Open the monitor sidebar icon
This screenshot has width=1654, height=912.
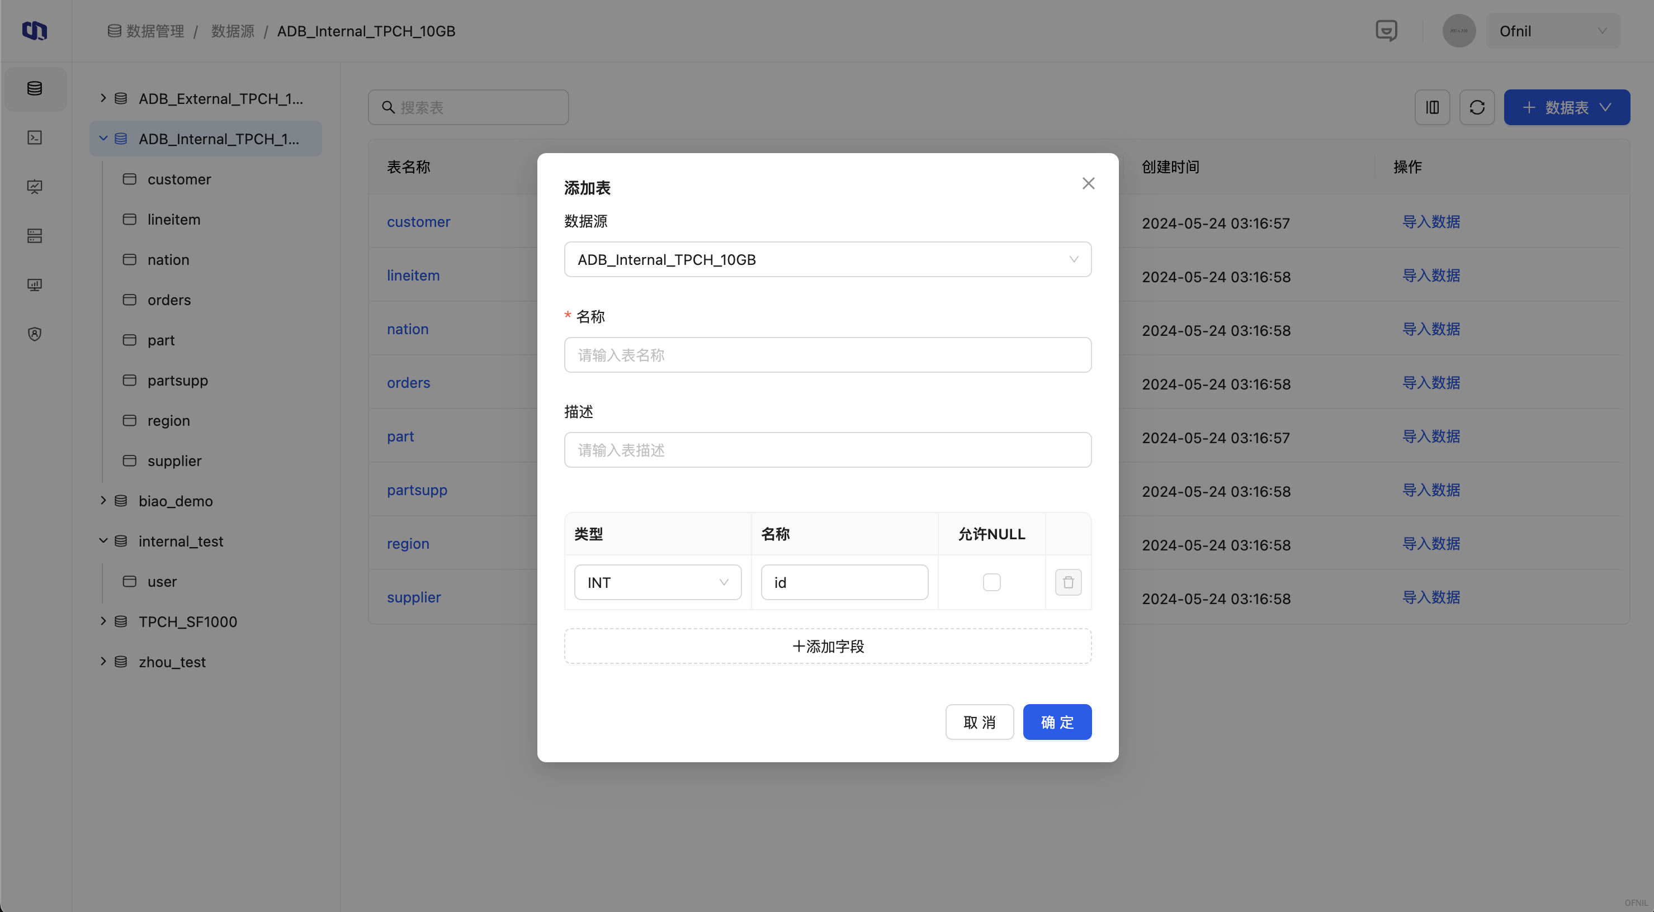coord(35,284)
